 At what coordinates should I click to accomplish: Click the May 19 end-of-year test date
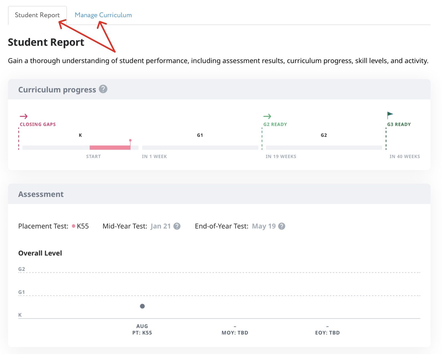click(x=263, y=226)
